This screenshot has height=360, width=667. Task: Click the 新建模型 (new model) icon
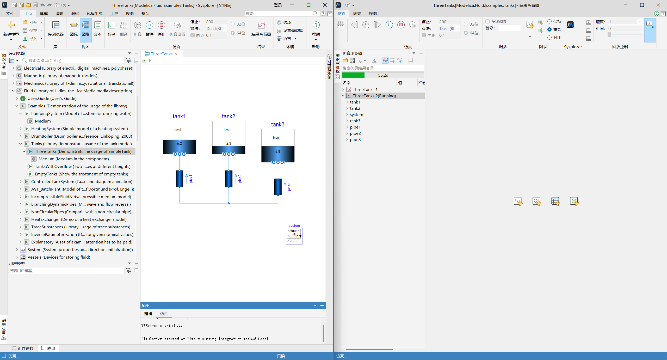click(x=11, y=25)
